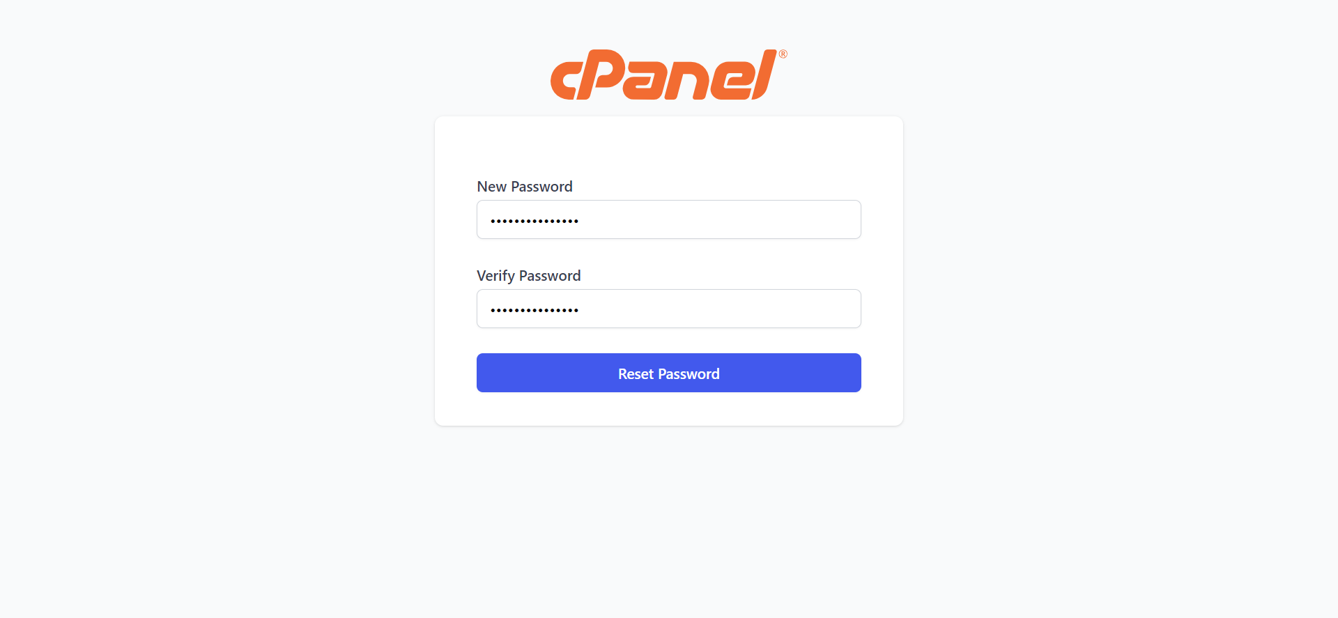Select the Verify Password input field
Viewport: 1338px width, 618px height.
click(668, 308)
